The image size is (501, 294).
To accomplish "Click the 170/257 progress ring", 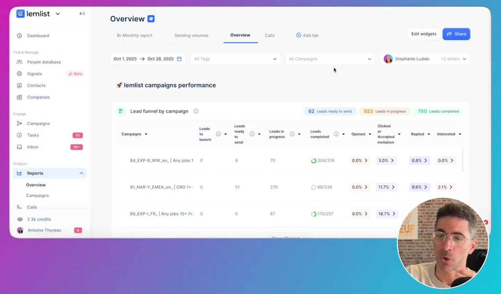I will tap(313, 214).
